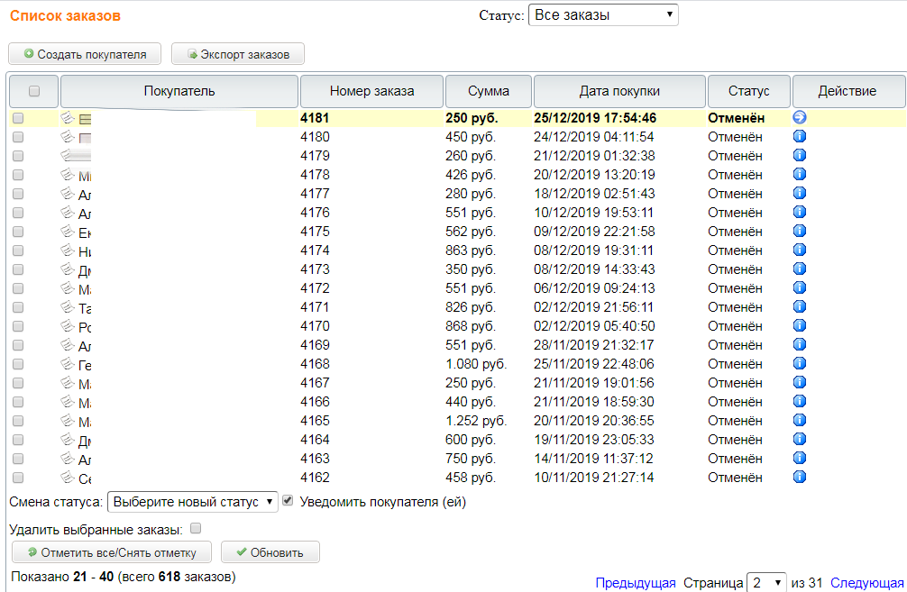
Task: Check the box for order 4168
Action: (x=18, y=364)
